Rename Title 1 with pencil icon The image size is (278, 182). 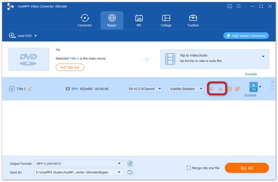(30, 89)
